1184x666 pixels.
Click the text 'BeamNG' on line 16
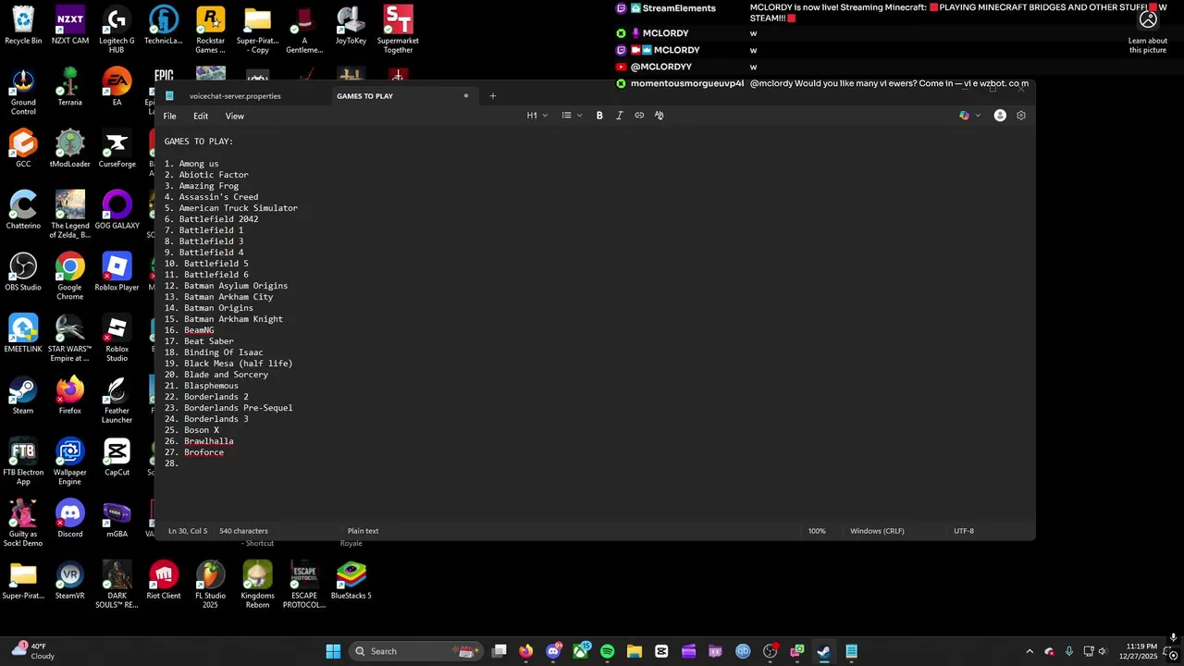[199, 330]
